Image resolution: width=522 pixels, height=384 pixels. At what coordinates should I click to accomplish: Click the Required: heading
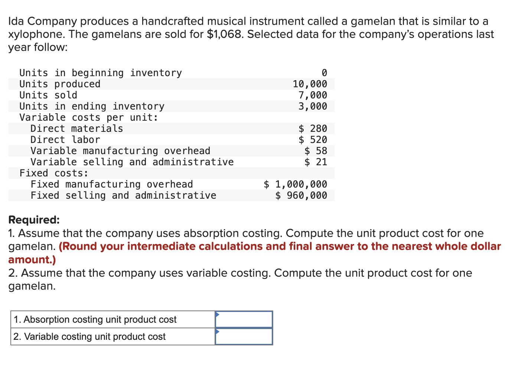pyautogui.click(x=34, y=220)
